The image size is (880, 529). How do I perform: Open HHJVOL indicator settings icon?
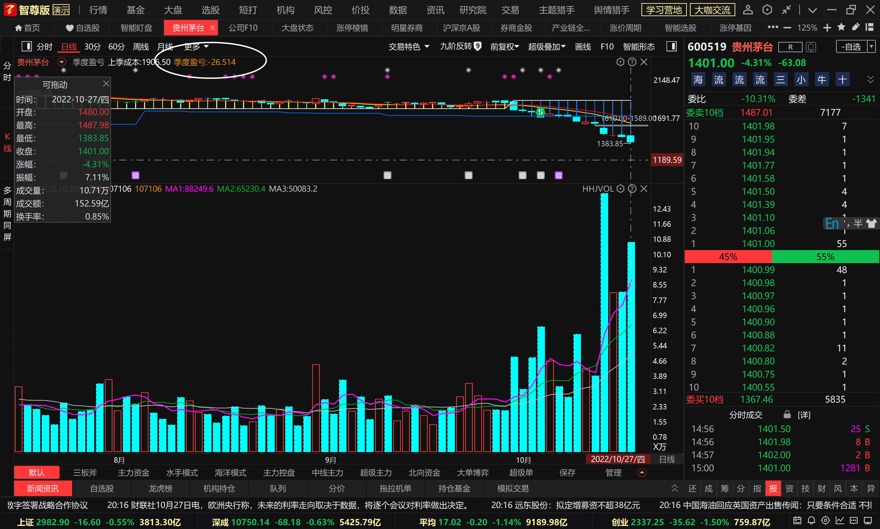click(620, 189)
